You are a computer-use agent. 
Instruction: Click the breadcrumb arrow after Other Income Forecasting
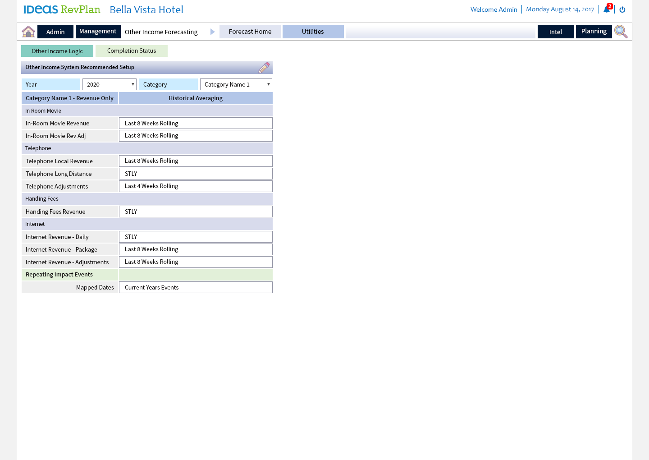[212, 32]
